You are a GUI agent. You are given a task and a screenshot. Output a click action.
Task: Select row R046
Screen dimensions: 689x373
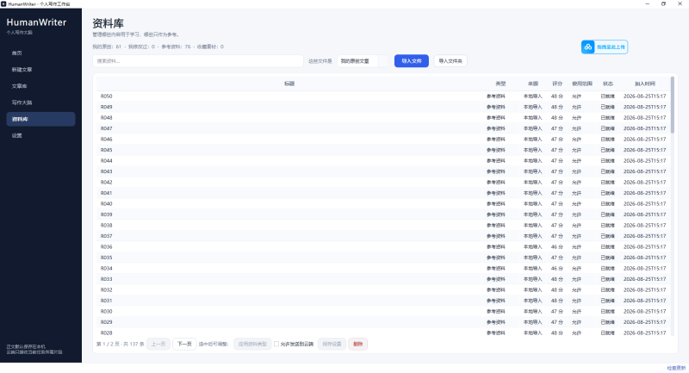point(383,140)
